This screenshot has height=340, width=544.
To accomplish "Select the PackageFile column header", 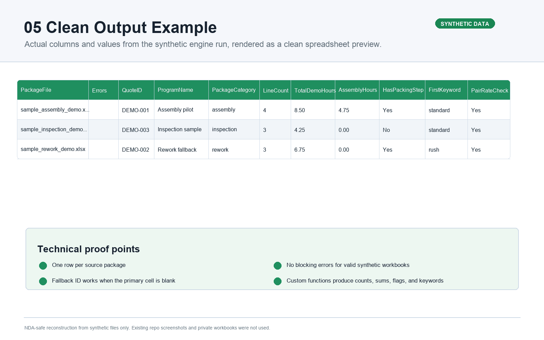I will tap(53, 90).
